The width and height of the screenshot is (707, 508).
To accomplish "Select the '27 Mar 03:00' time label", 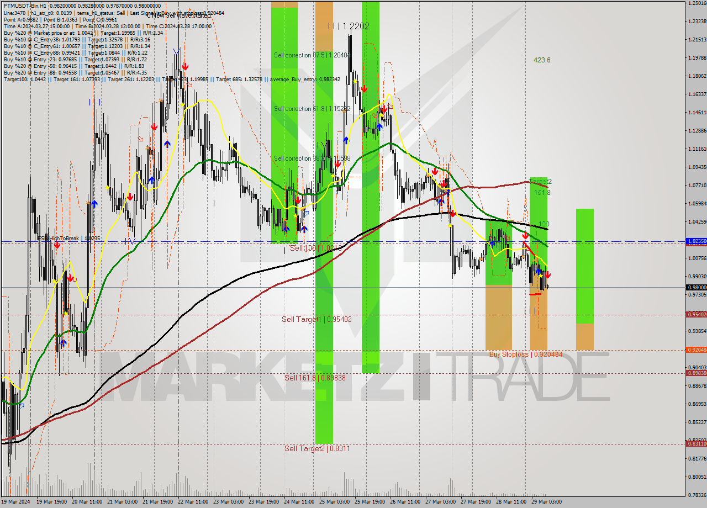I will (x=440, y=502).
